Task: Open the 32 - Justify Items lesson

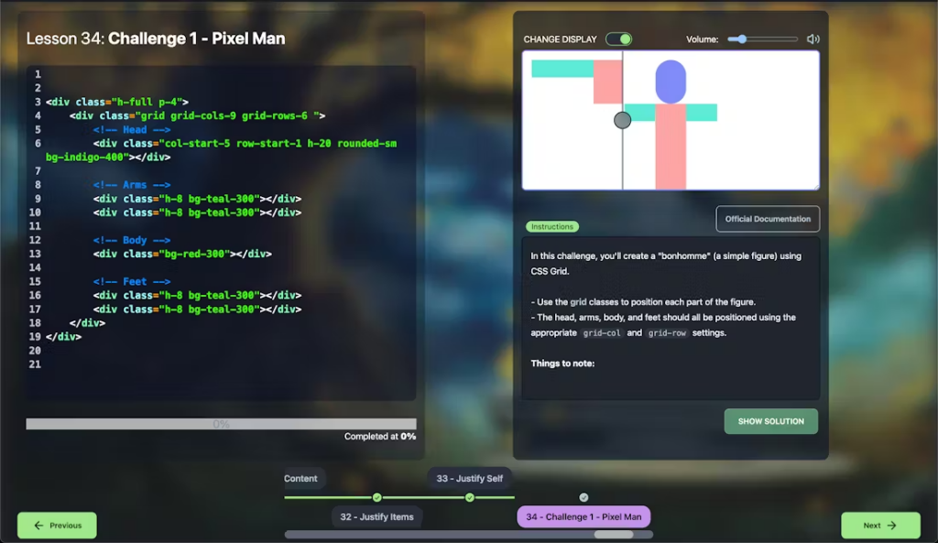Action: [376, 516]
